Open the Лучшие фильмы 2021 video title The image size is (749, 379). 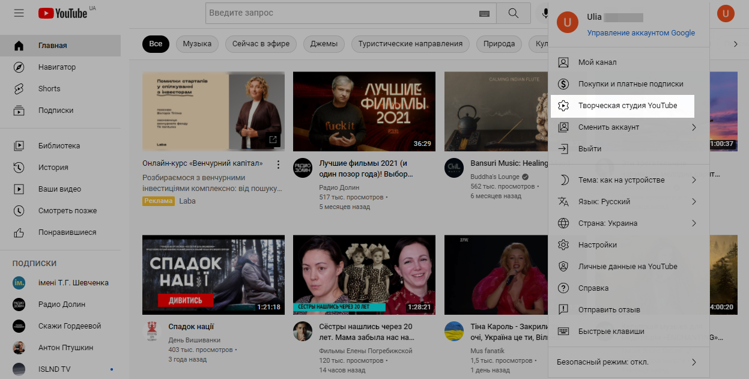tap(366, 169)
